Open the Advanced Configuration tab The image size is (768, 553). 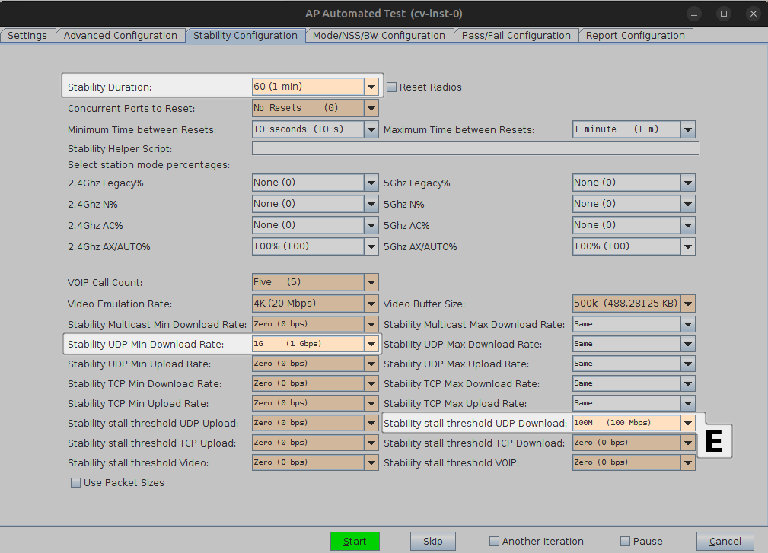pos(120,36)
